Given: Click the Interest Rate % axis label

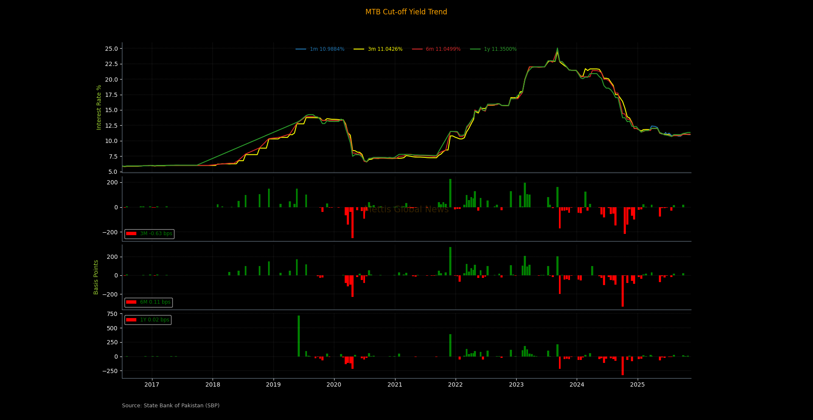Looking at the screenshot, I should coord(99,107).
